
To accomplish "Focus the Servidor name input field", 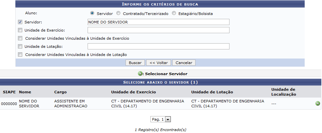I will (158, 22).
